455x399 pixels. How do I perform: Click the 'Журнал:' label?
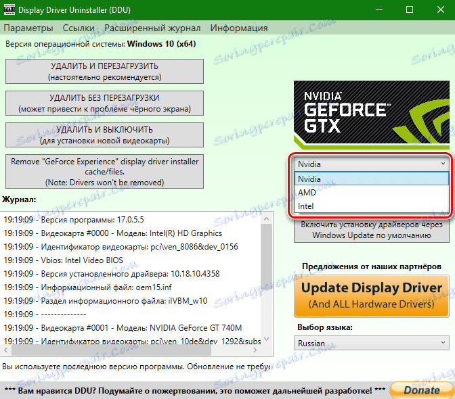[x=19, y=199]
